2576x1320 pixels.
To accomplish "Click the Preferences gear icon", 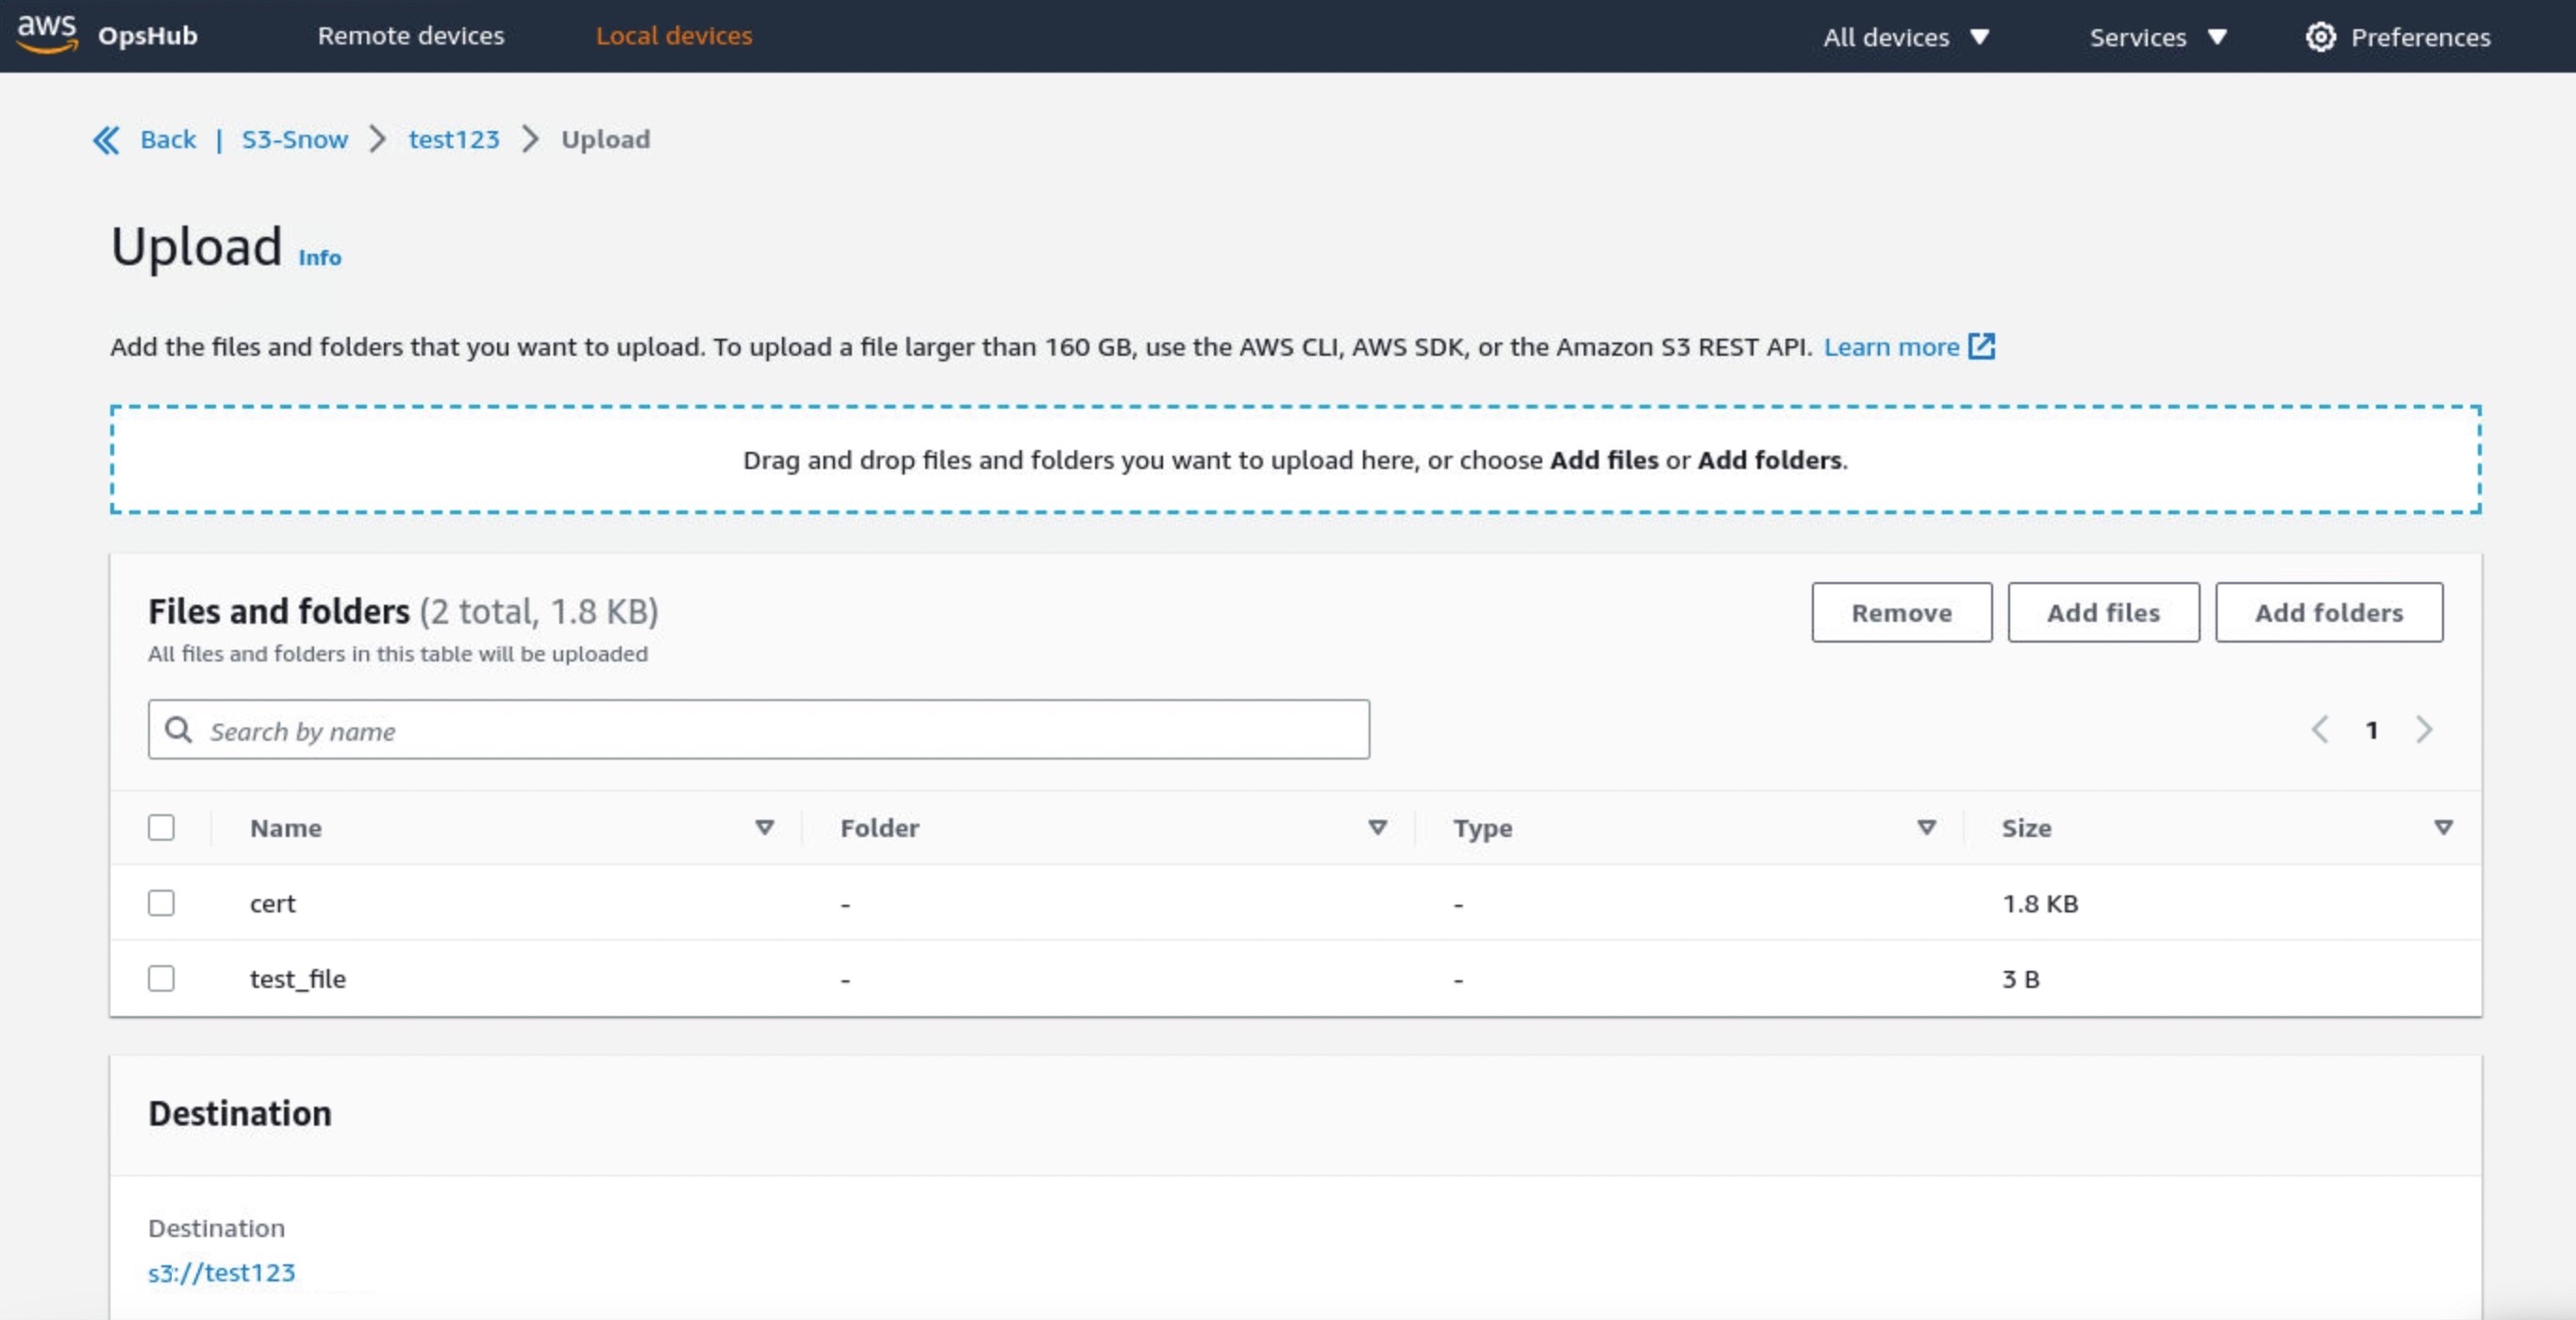I will coord(2320,37).
